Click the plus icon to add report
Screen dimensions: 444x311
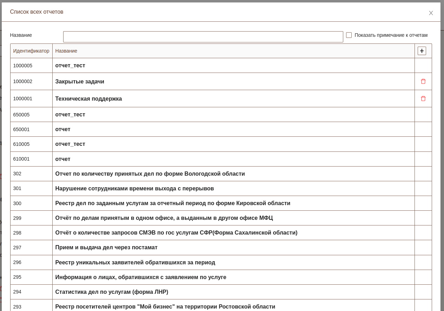(422, 51)
